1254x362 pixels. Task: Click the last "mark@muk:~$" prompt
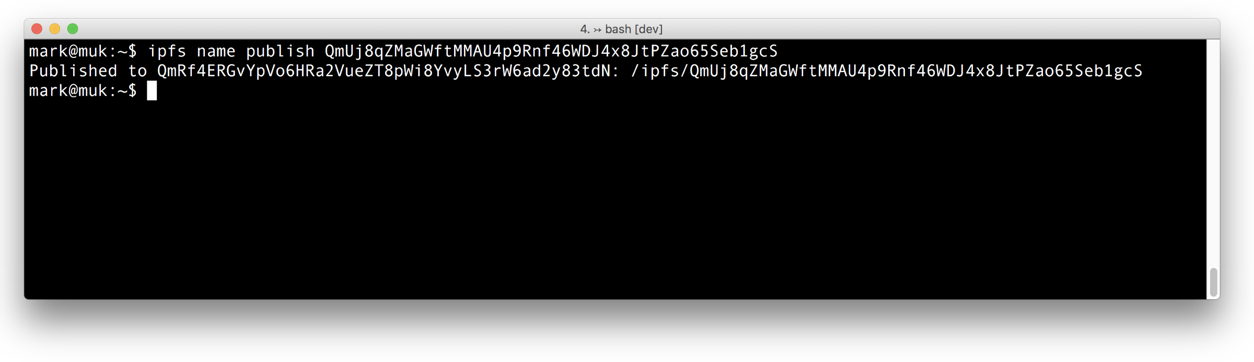point(83,91)
